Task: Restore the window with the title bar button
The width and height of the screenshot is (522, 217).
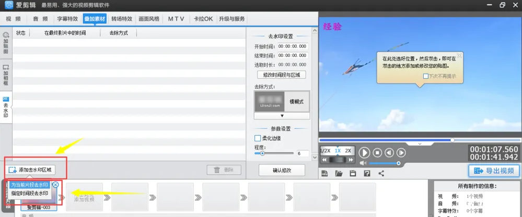Action: (502, 5)
